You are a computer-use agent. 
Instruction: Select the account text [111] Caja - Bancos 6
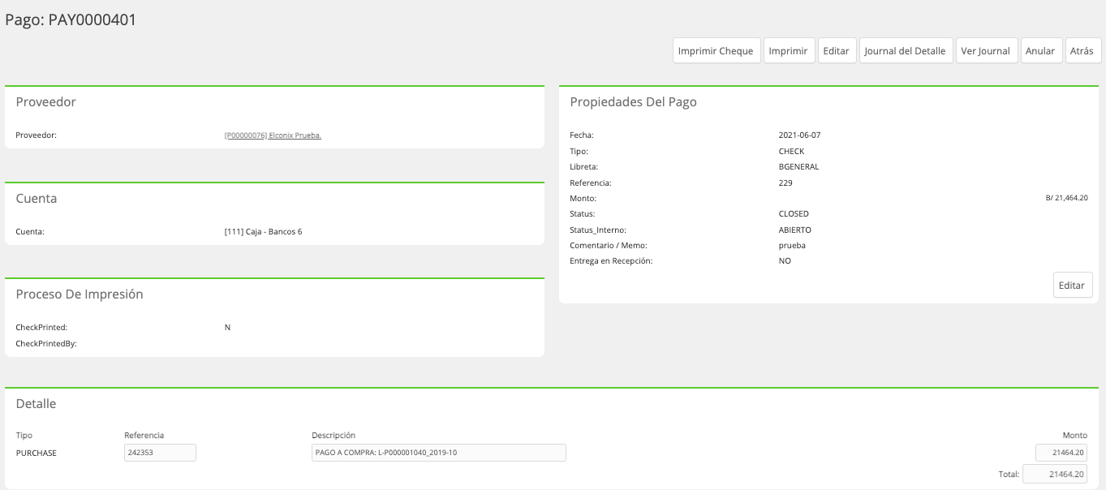263,232
